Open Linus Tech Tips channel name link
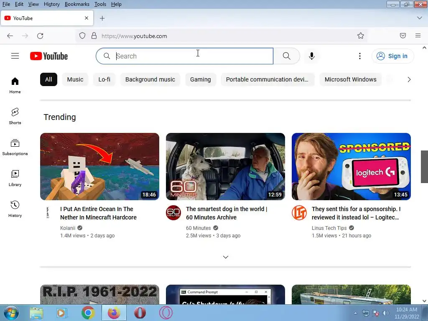 pyautogui.click(x=329, y=228)
